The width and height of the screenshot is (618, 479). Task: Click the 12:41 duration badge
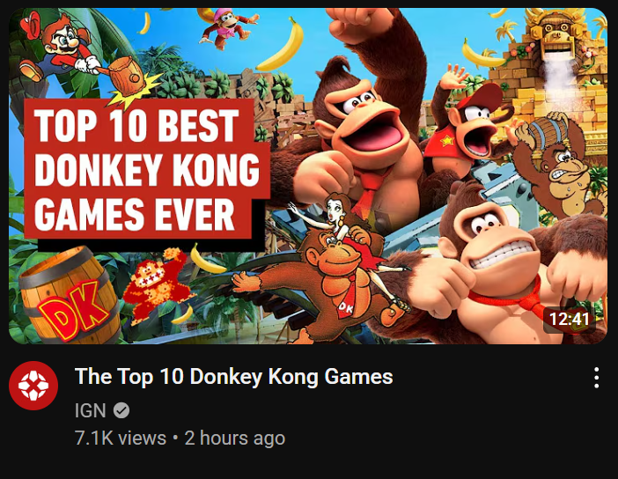pos(569,319)
